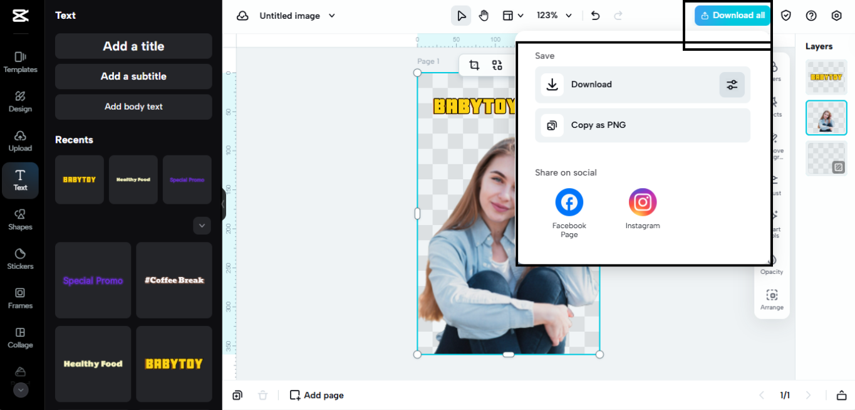
Task: Toggle the page panel icon at bottom right
Action: click(x=841, y=395)
